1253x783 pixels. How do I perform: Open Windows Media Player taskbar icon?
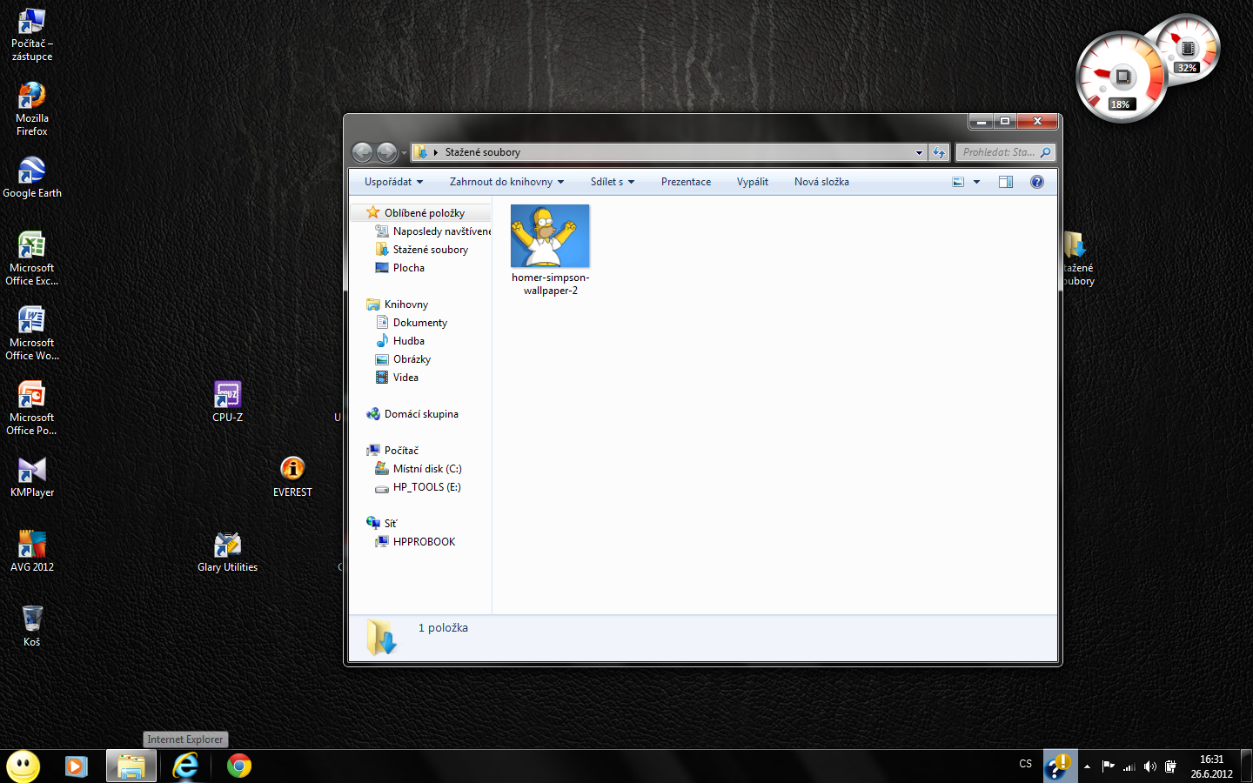(x=77, y=766)
